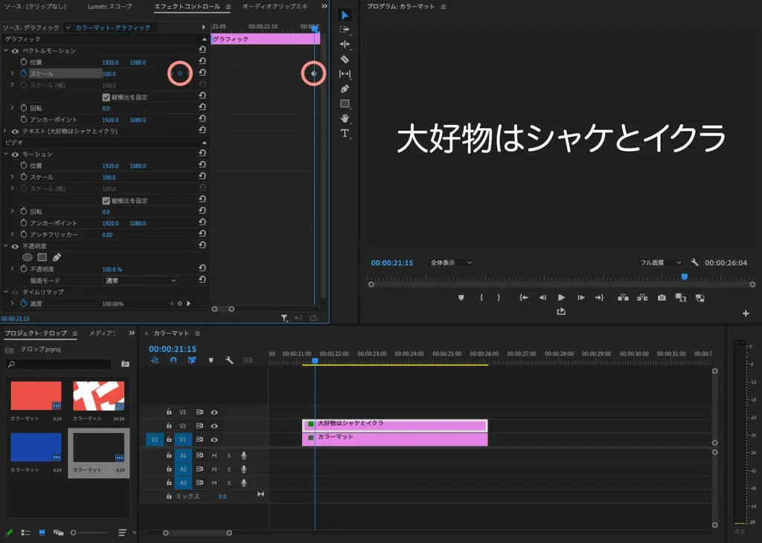Click the 大好物はシャケとイクラ clip on the timeline
The height and width of the screenshot is (543, 762).
tap(394, 425)
